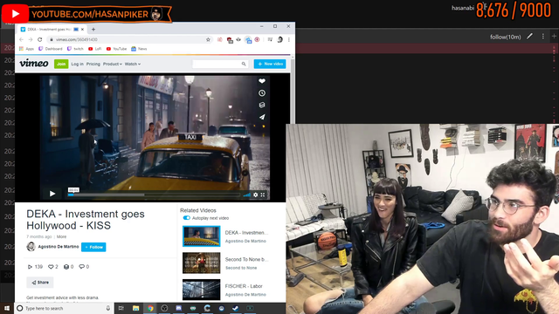Open a new Chrome tab
This screenshot has height=314, width=559.
(x=93, y=29)
